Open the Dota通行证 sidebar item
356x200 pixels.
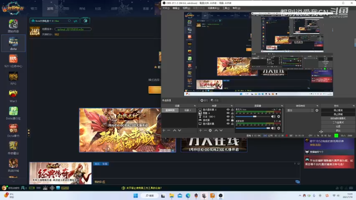tap(13, 113)
